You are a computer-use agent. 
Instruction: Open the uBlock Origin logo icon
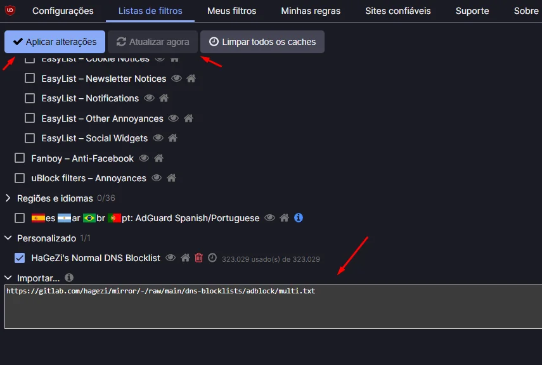tap(8, 11)
